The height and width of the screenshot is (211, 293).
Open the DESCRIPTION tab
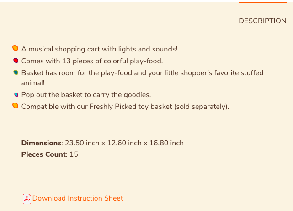262,21
